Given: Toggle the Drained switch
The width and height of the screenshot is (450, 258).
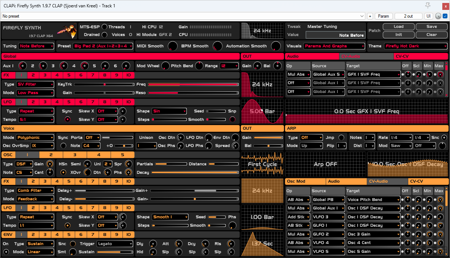Looking at the screenshot, I should (105, 35).
